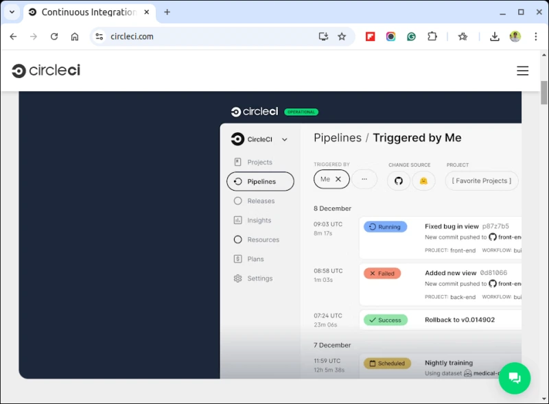The width and height of the screenshot is (549, 404).
Task: Click the 08:58 UTC timestamp
Action: click(328, 271)
